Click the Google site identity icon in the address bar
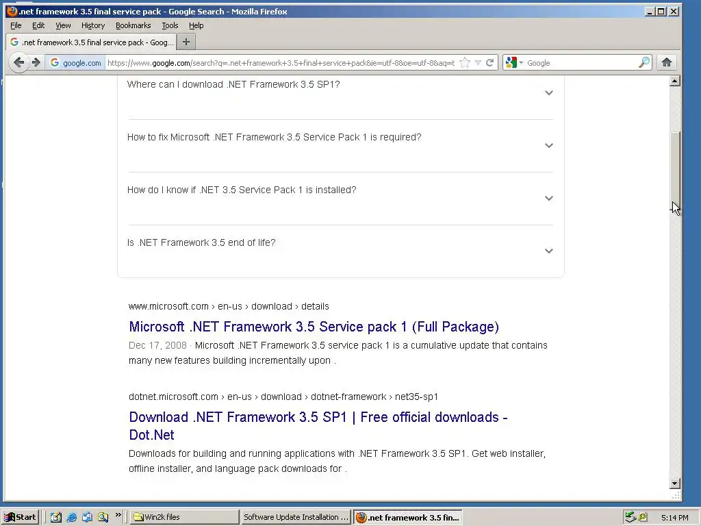The height and width of the screenshot is (526, 701). pyautogui.click(x=55, y=62)
